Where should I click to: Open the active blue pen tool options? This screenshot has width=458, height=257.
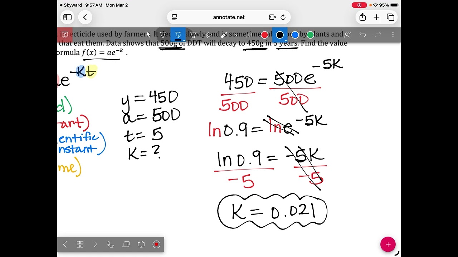[178, 35]
